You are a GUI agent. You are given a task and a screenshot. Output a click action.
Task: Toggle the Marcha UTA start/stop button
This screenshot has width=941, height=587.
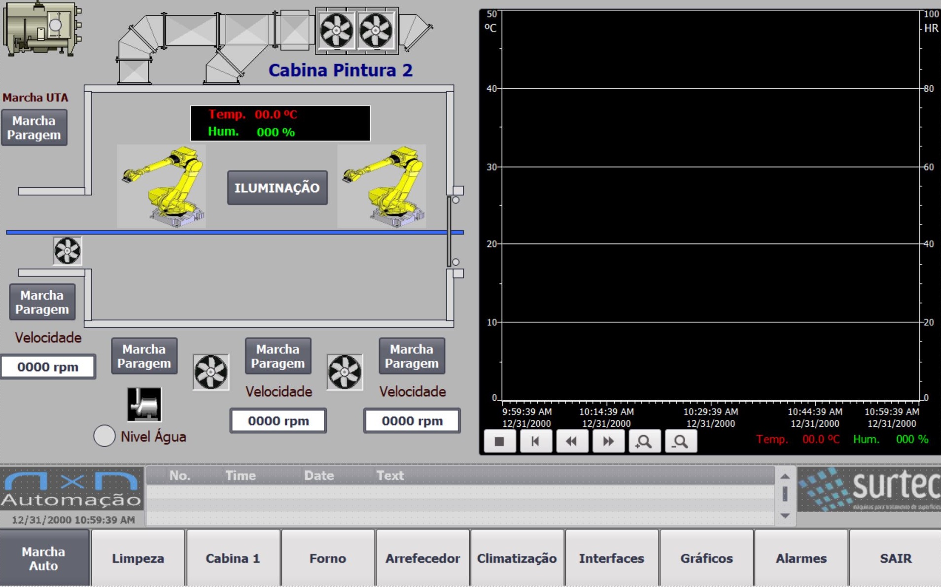(34, 128)
